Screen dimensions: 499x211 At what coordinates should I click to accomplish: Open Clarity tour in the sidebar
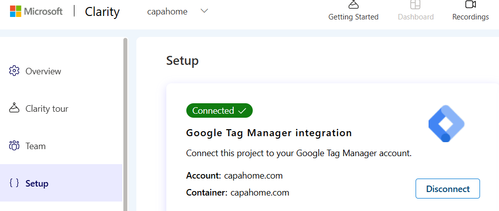(61, 109)
